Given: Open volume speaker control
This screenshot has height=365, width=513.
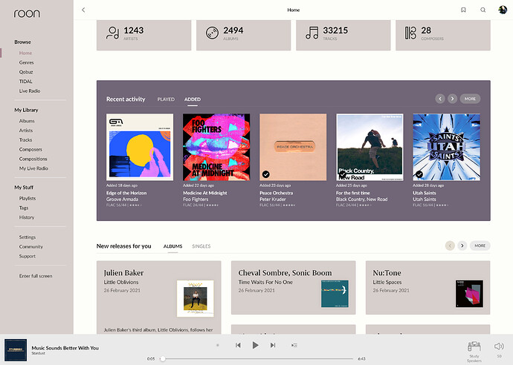Looking at the screenshot, I should point(499,346).
